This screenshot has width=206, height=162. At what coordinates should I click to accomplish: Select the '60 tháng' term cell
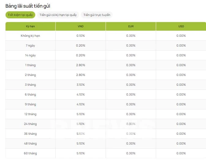coord(30,153)
